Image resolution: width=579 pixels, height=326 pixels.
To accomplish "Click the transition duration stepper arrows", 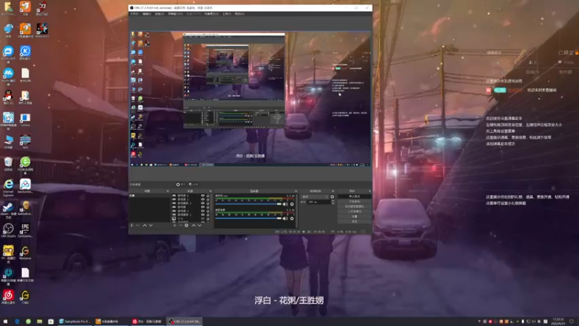I will pyautogui.click(x=333, y=202).
